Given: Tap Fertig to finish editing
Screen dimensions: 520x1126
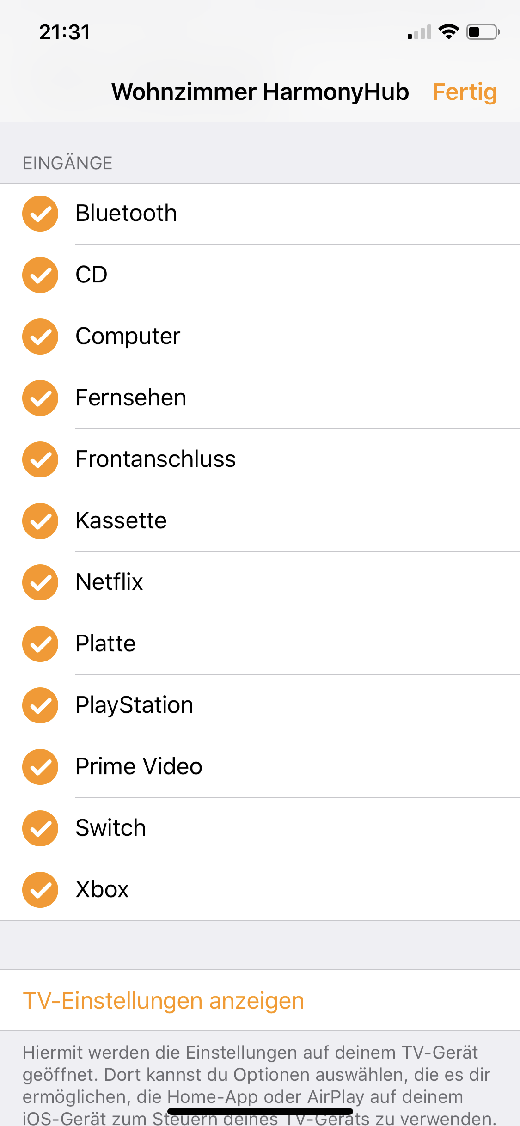Looking at the screenshot, I should point(465,92).
